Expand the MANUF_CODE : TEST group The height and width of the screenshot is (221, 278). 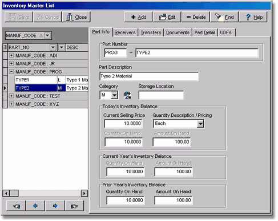pos(11,96)
